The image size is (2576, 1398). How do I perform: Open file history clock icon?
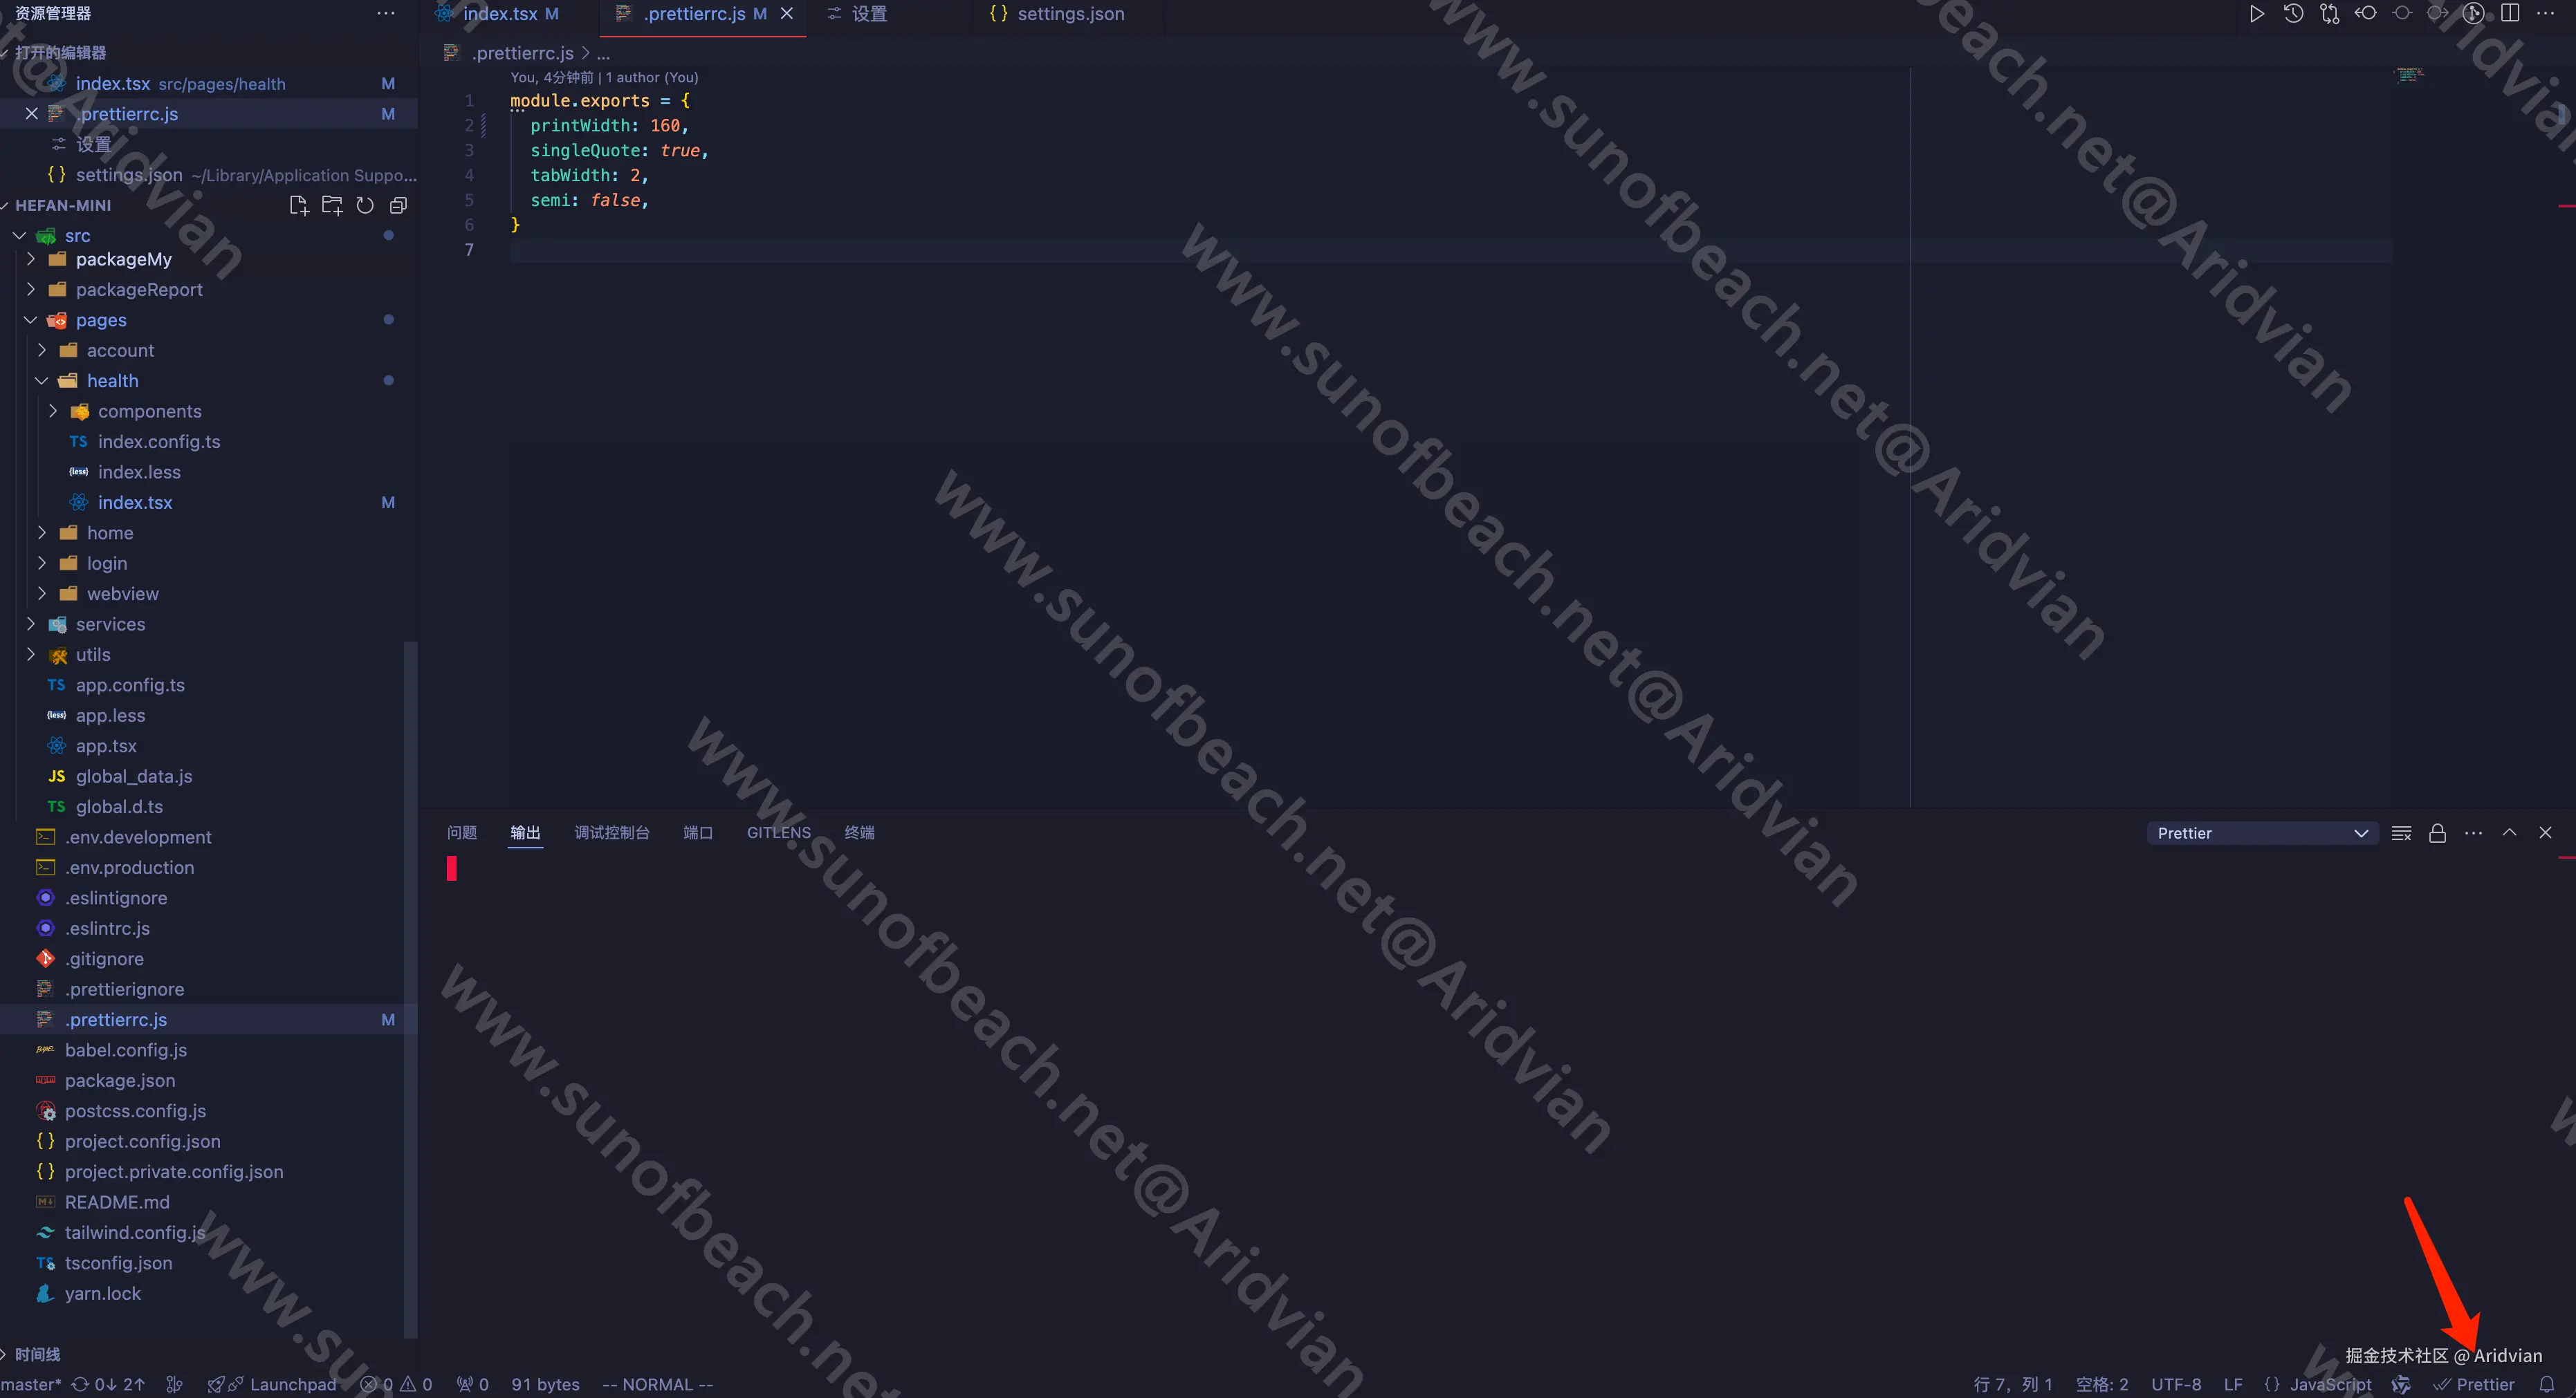click(2293, 14)
